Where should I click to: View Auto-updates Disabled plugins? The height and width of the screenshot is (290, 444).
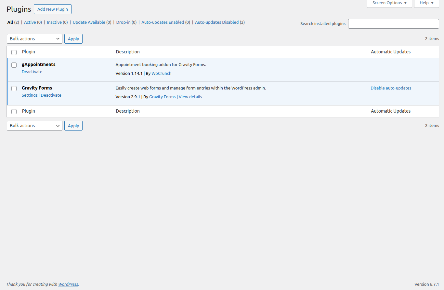pyautogui.click(x=217, y=22)
